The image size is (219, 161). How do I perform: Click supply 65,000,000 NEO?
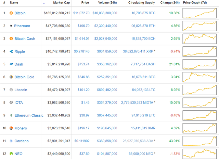point(141,154)
